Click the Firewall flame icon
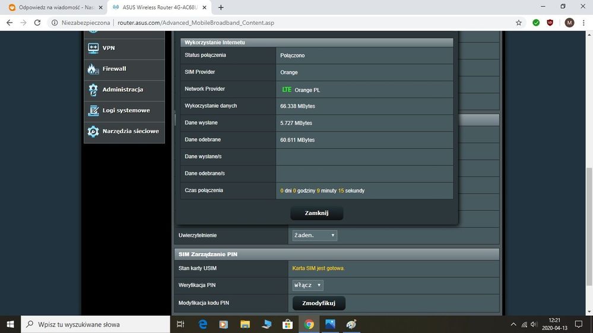This screenshot has width=593, height=333. pos(93,69)
